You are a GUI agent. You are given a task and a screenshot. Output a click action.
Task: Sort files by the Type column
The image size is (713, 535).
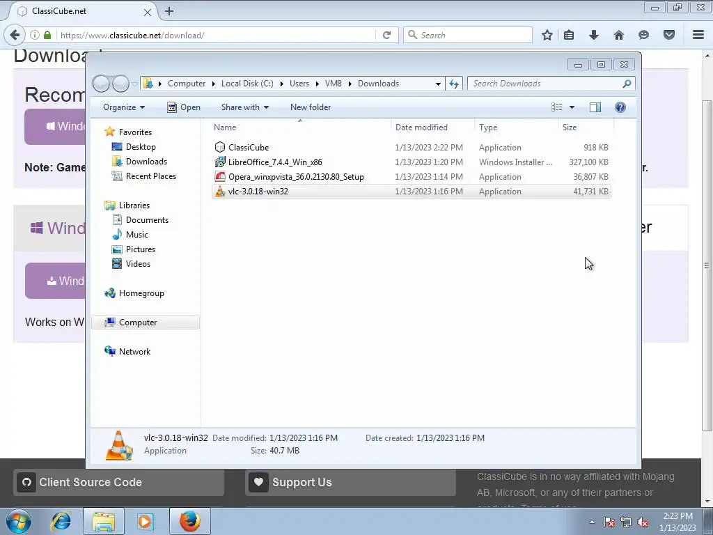tap(516, 127)
